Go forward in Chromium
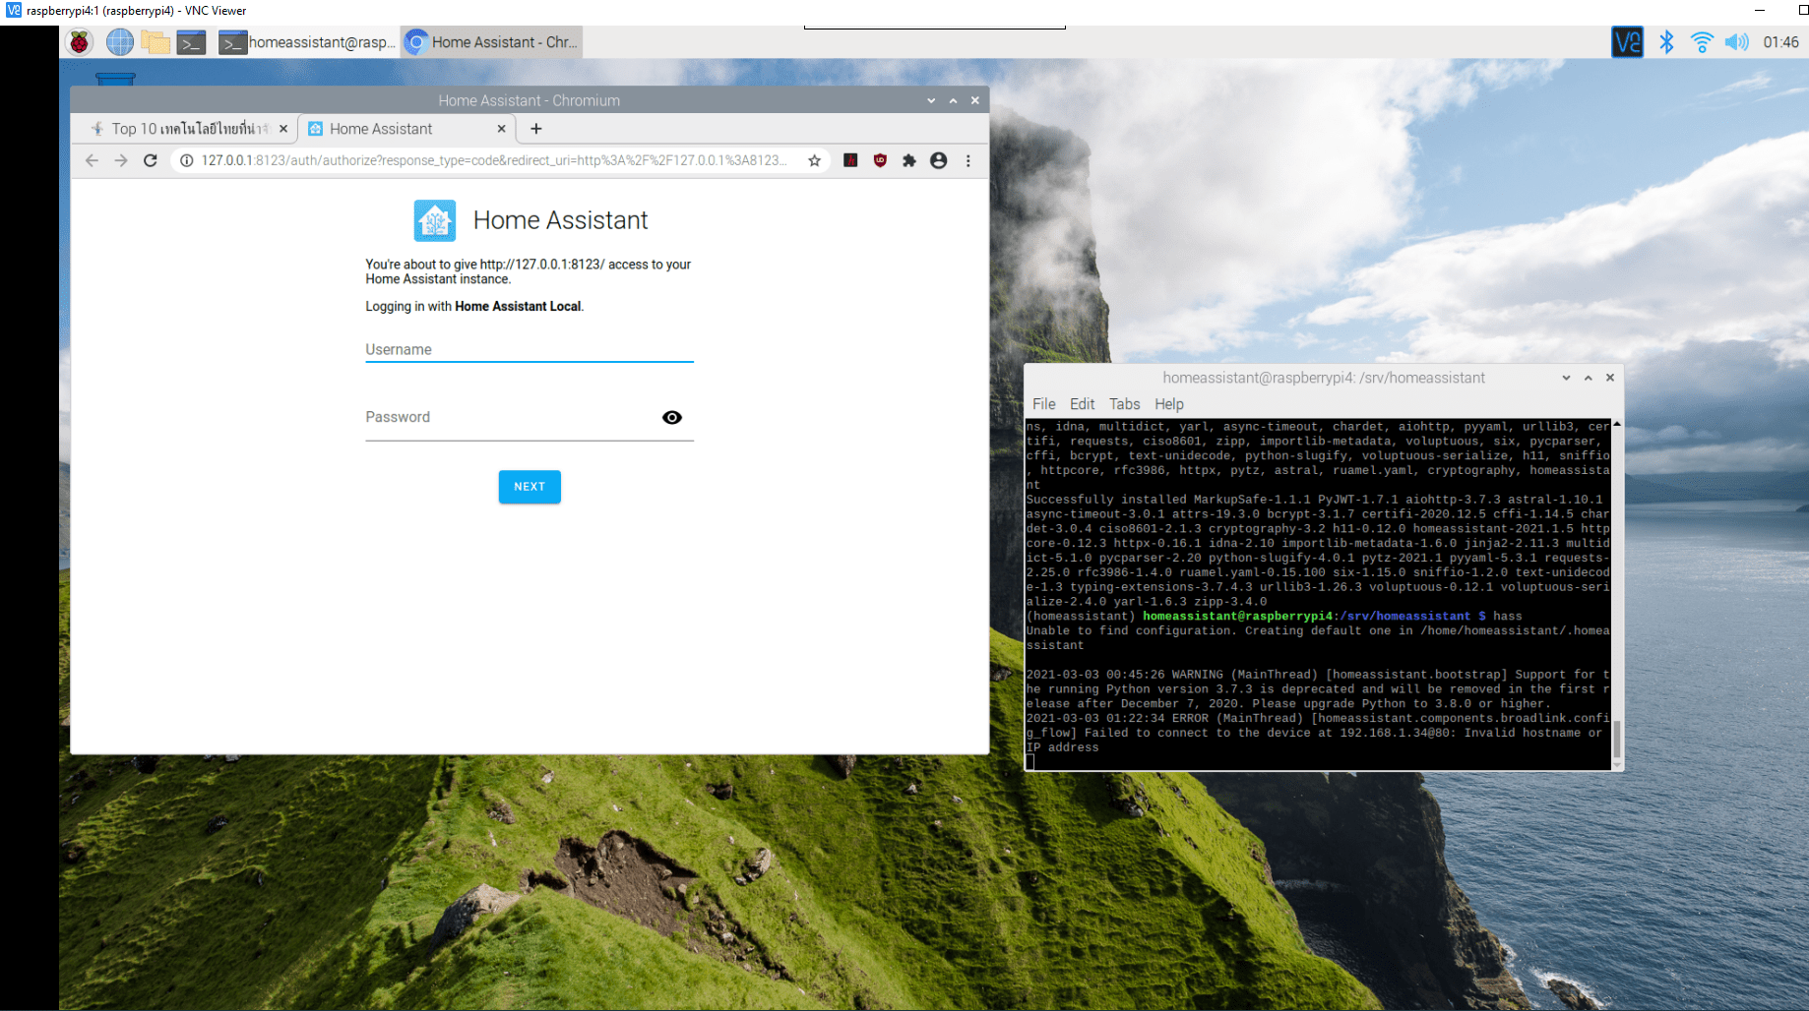1809x1011 pixels. (121, 160)
